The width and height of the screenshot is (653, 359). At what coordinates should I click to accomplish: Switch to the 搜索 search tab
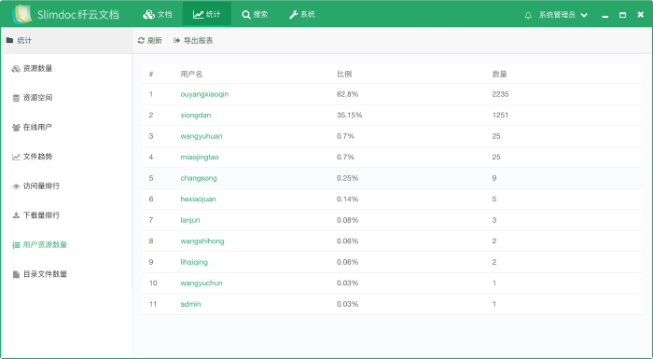click(x=255, y=14)
